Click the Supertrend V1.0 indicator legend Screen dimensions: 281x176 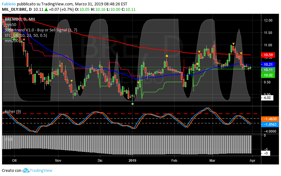pos(41,30)
